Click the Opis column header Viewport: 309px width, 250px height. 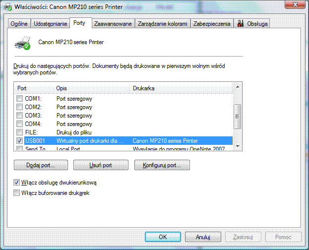(x=91, y=88)
